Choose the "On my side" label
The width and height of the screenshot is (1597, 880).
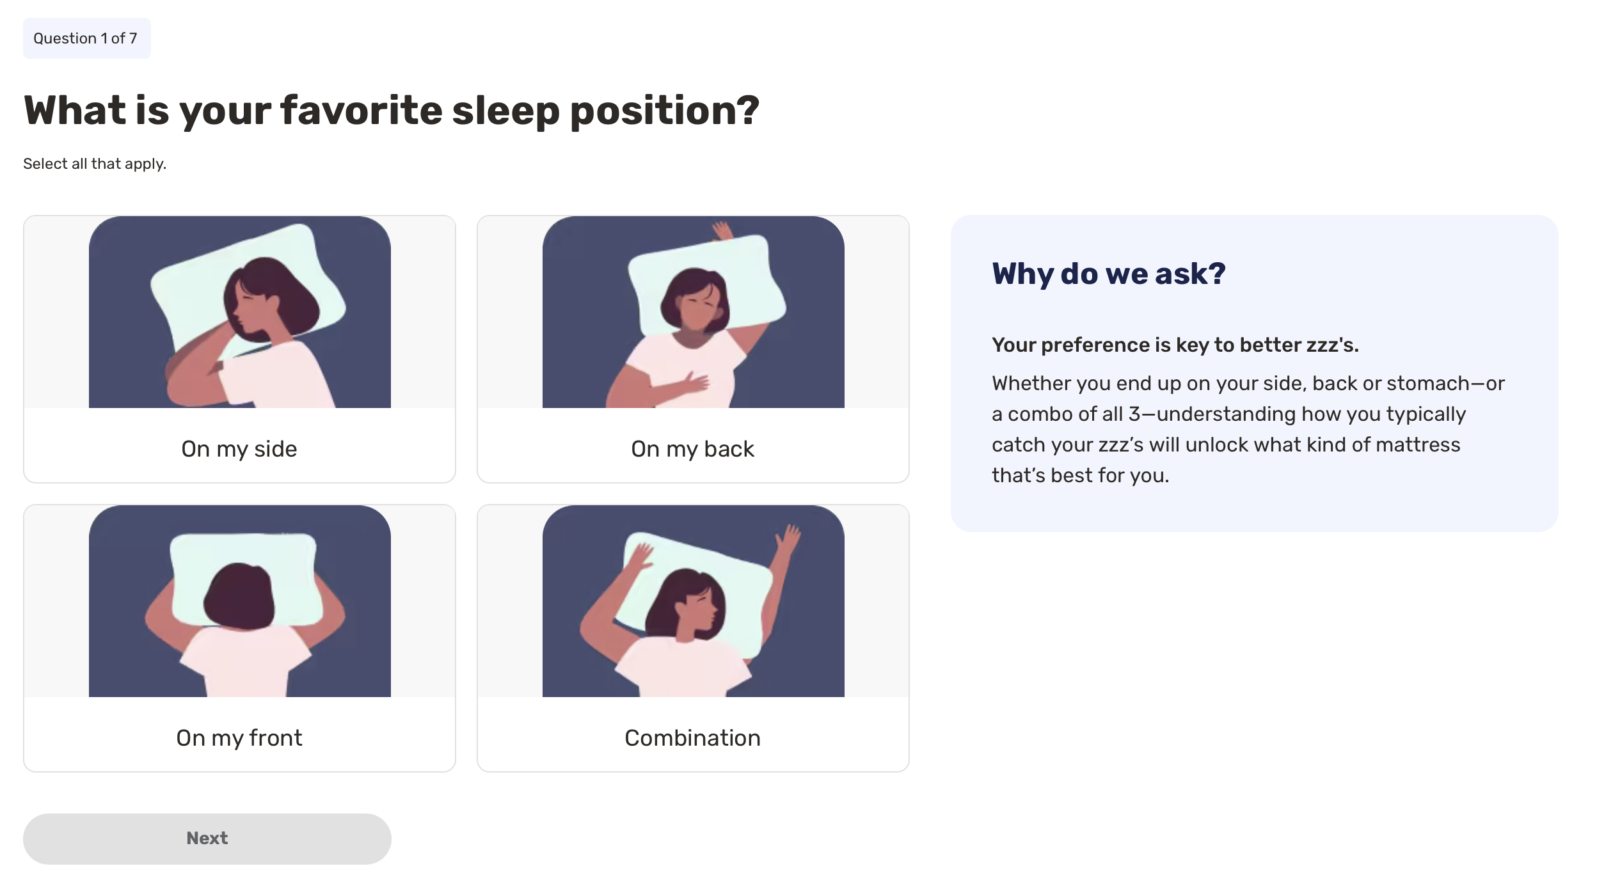tap(239, 449)
